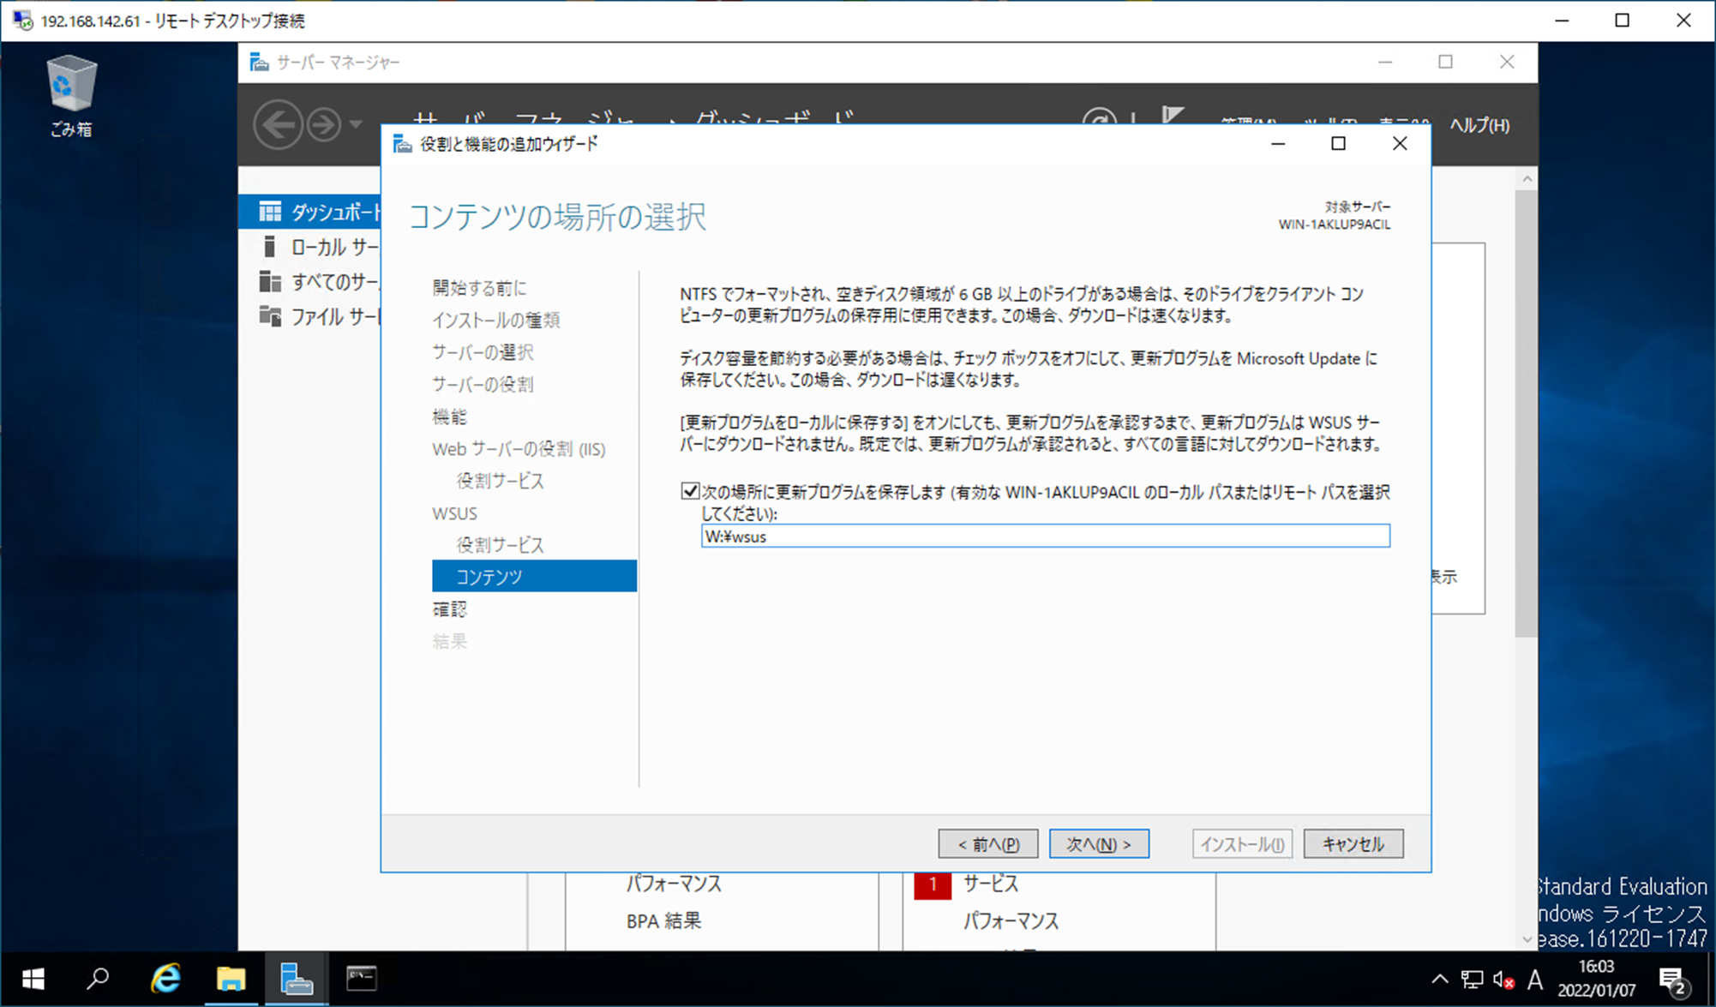Go to the 機能 wizard step
The width and height of the screenshot is (1716, 1007).
(x=449, y=417)
